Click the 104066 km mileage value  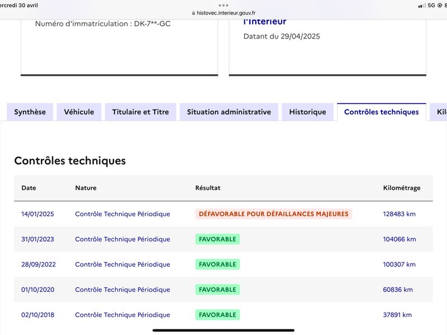[400, 240]
